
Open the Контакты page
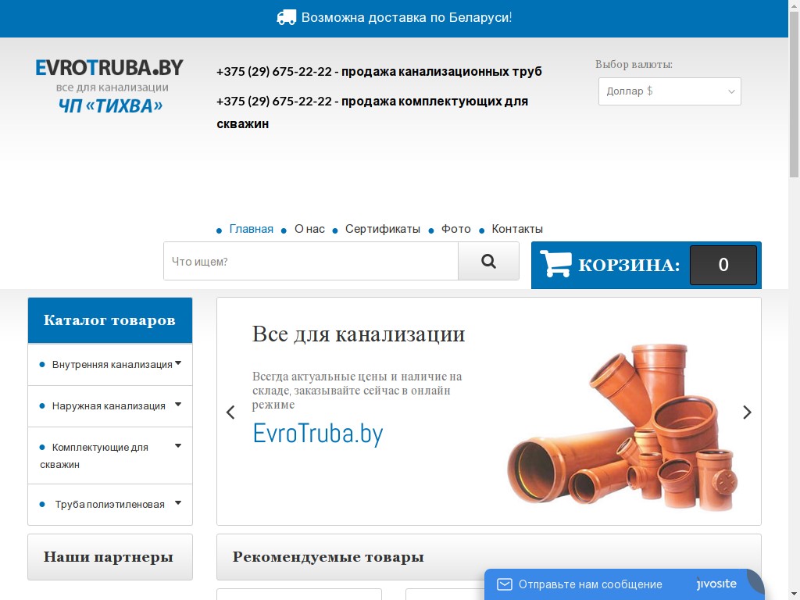(x=517, y=229)
